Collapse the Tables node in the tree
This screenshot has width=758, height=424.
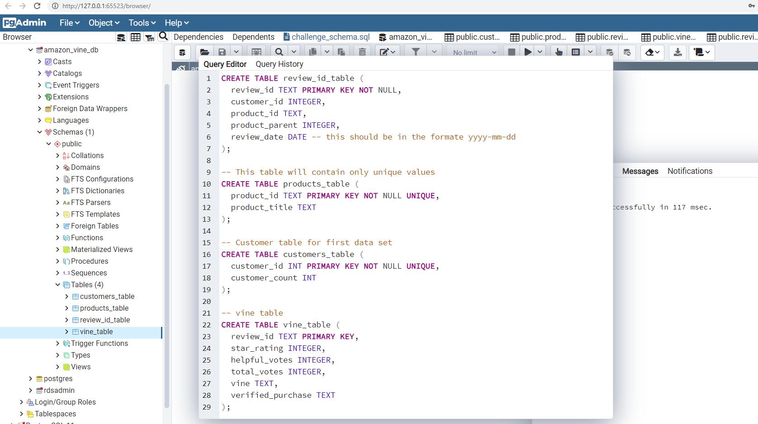tap(57, 284)
